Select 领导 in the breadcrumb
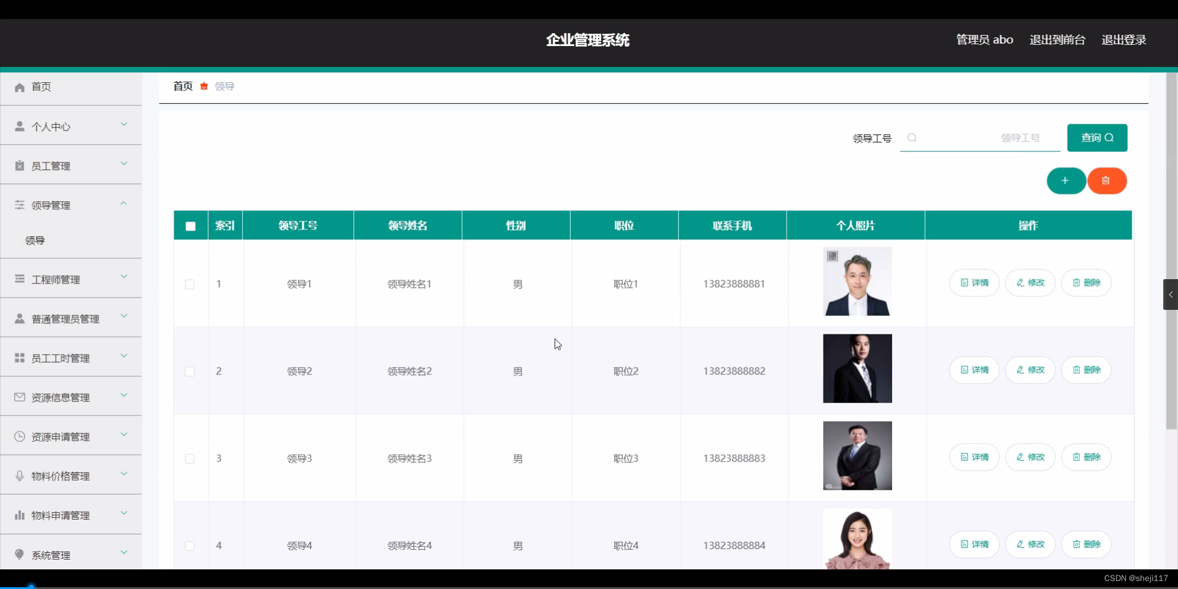Image resolution: width=1178 pixels, height=589 pixels. pyautogui.click(x=224, y=86)
